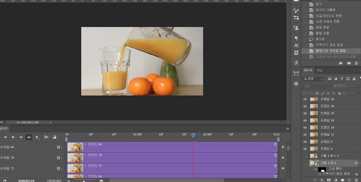Toggle visibility of 프레임 0 layer
361x182 pixels.
(x=305, y=149)
